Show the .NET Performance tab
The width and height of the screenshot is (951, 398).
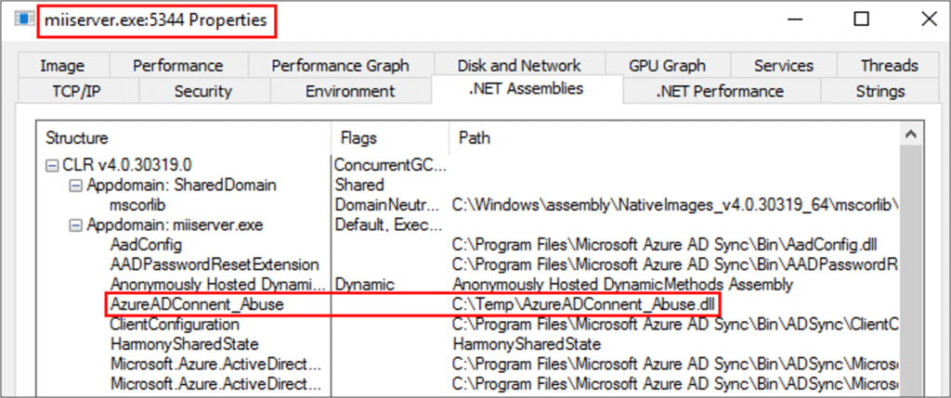click(x=720, y=91)
